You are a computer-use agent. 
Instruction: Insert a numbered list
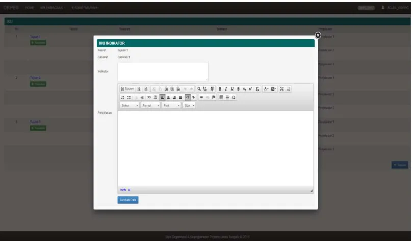coord(123,98)
